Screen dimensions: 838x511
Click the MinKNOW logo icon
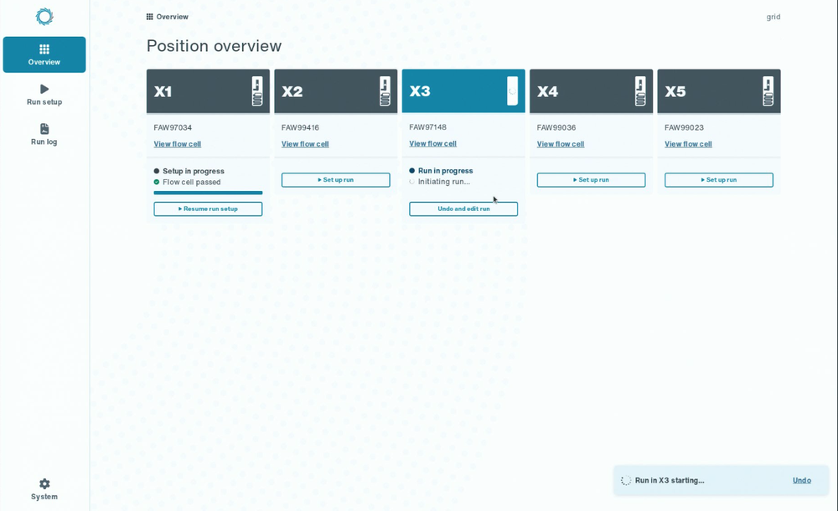point(44,17)
